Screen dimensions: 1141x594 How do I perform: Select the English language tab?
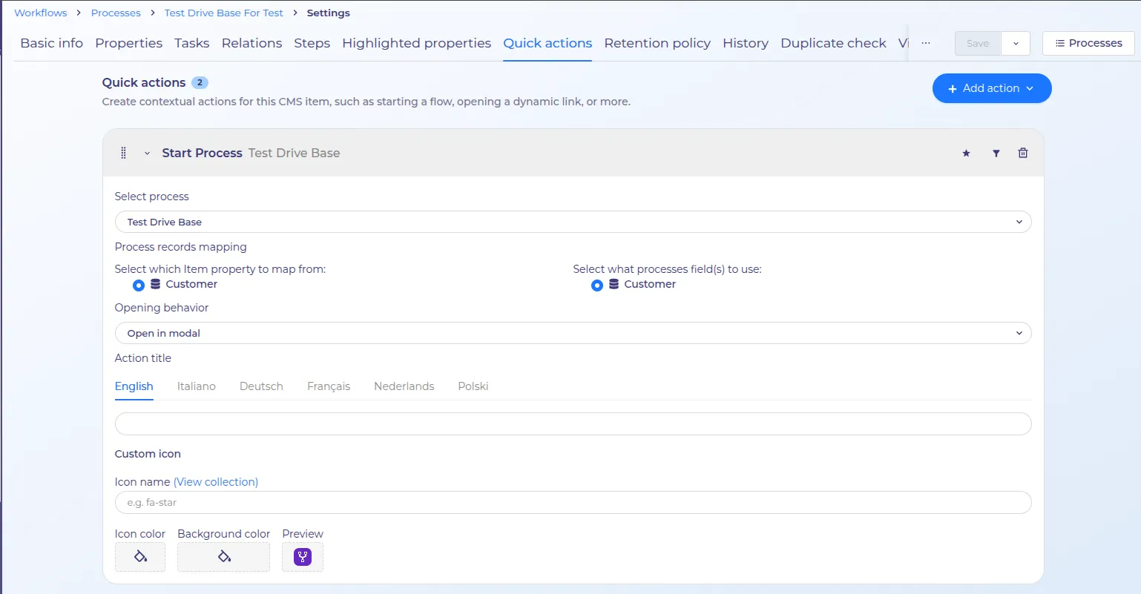(134, 386)
